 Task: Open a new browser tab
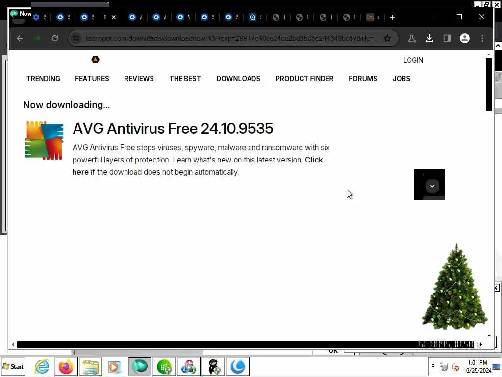[x=393, y=17]
